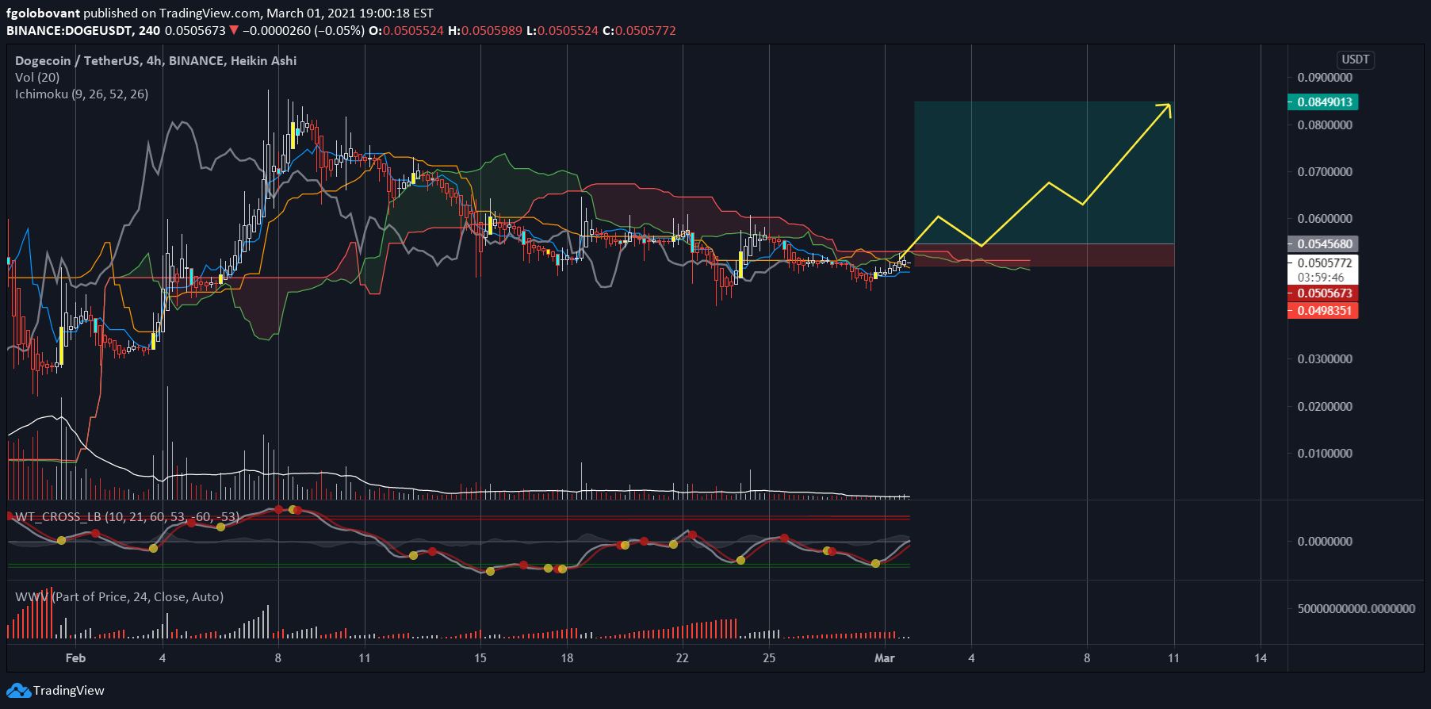Click the red 0.0498351 stop price label
Screen dimensions: 1431x709
click(1323, 311)
